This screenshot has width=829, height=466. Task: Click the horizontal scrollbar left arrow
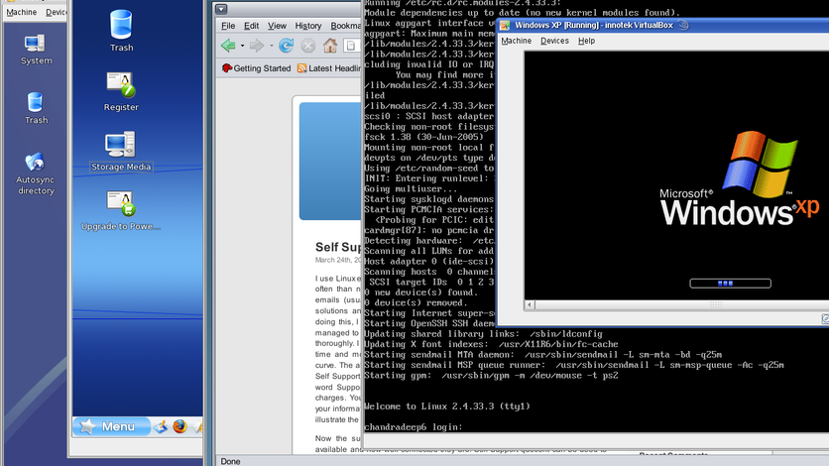pyautogui.click(x=530, y=304)
